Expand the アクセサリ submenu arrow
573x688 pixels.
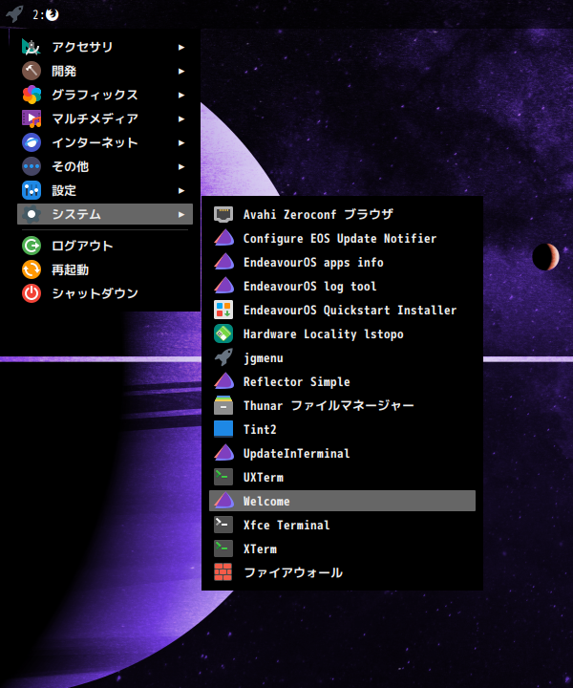click(x=181, y=47)
